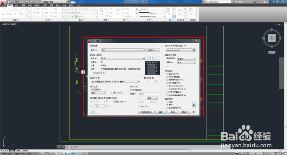Screen dimensions: 287x155
Task: Toggle 后台打印 (plot in background) checkbox
Action: [x=168, y=74]
